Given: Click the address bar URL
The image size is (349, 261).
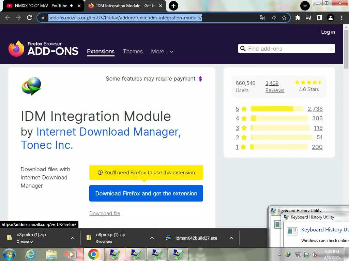Looking at the screenshot, I should (x=125, y=18).
